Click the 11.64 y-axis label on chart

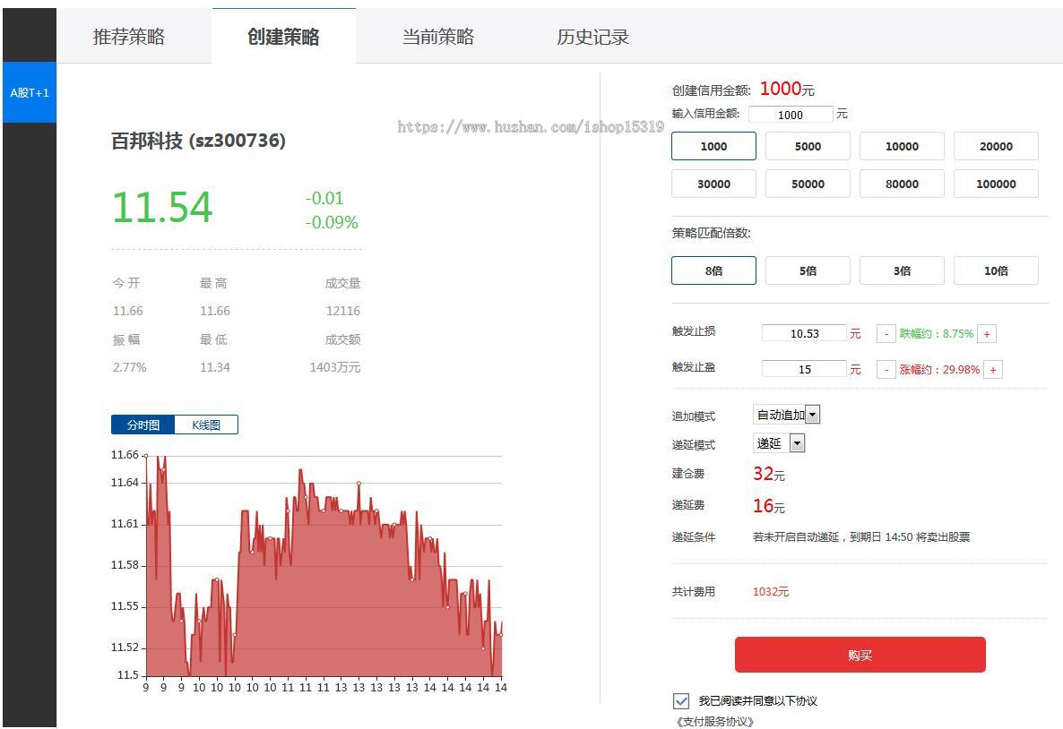[125, 483]
